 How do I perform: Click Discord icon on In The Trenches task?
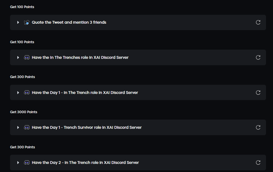pyautogui.click(x=27, y=57)
